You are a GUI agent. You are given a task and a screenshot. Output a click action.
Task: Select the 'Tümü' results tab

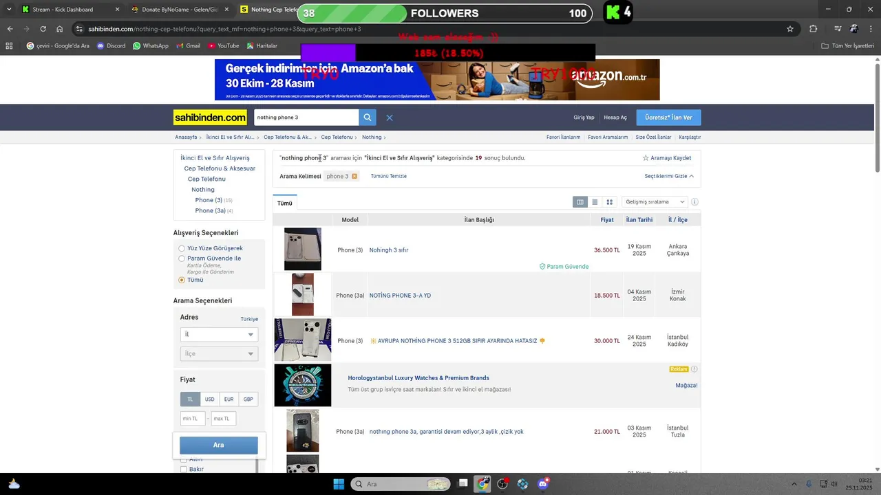(x=285, y=203)
